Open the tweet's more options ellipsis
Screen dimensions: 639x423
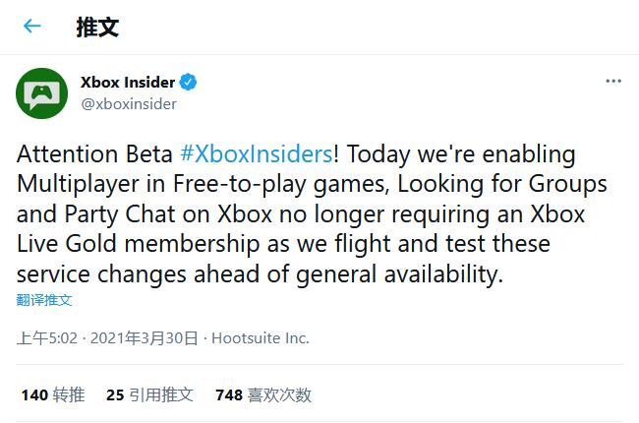pyautogui.click(x=612, y=80)
